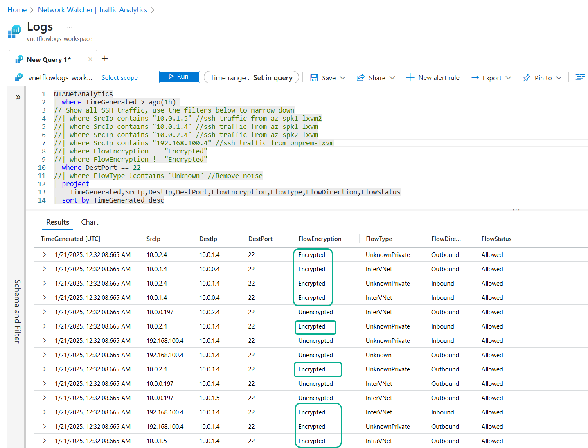The image size is (588, 448).
Task: Open Network Watcher | Traffic Analytics breadcrumb
Action: pos(92,10)
